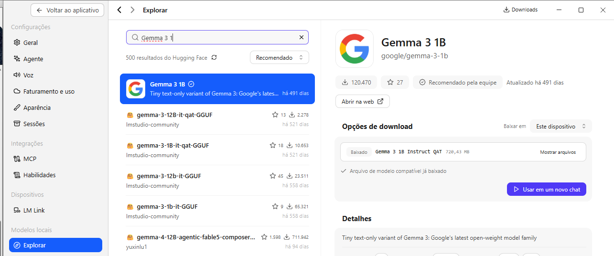Open Habilidades page
Screen dimensions: 614x256
55,175
